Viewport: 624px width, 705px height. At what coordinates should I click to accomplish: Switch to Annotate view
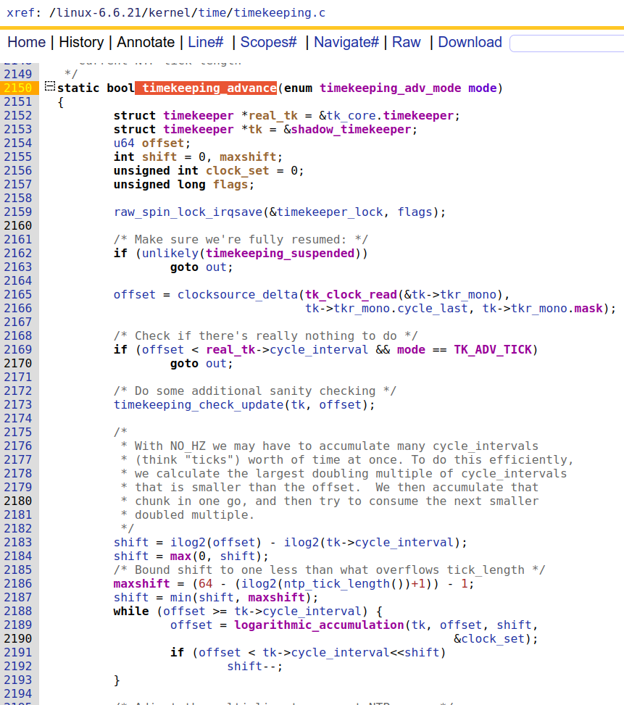[145, 42]
